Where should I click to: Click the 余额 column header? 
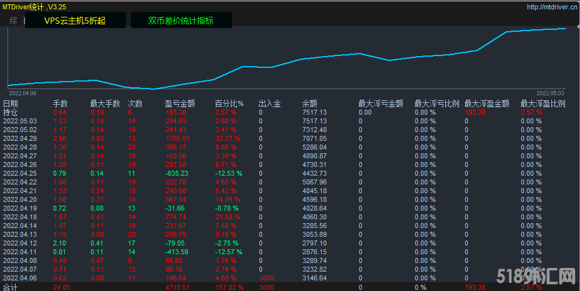point(310,103)
